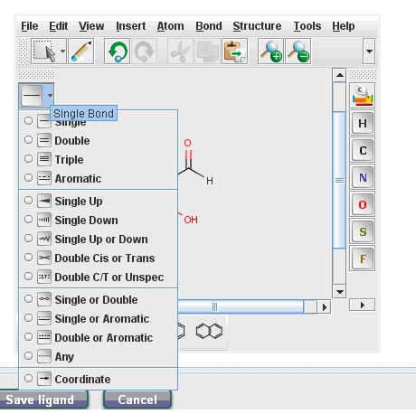Screen dimensions: 416x414
Task: Expand the toolbar overflow dropdown
Action: (369, 52)
